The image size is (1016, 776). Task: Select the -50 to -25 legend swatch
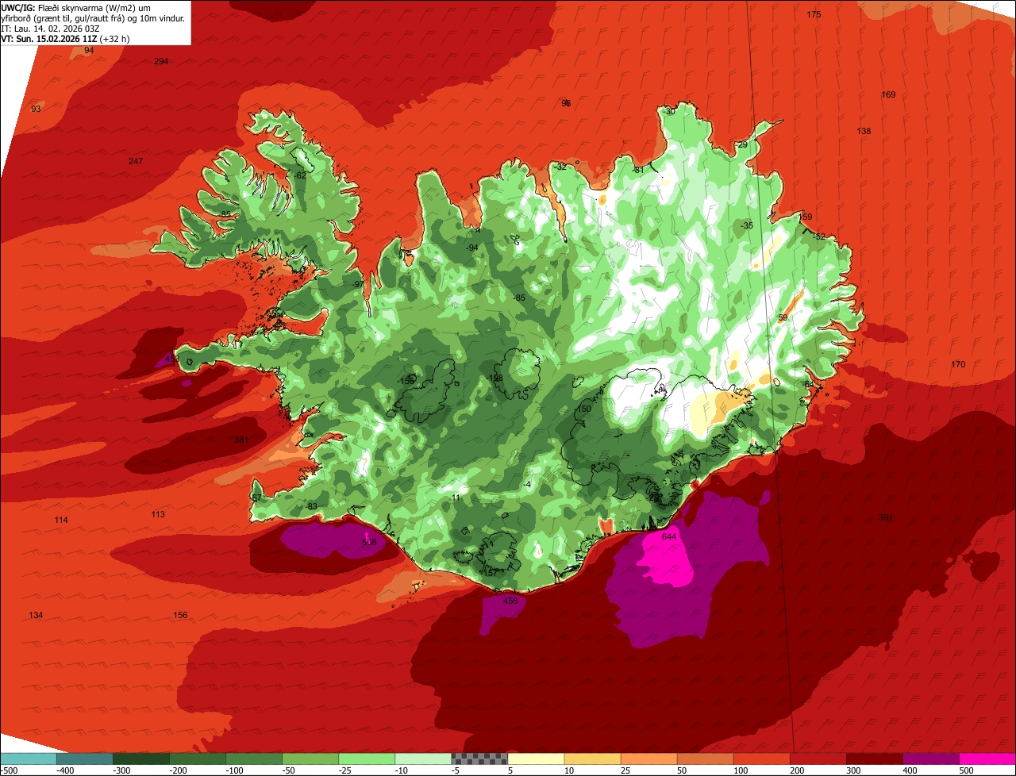pyautogui.click(x=310, y=759)
